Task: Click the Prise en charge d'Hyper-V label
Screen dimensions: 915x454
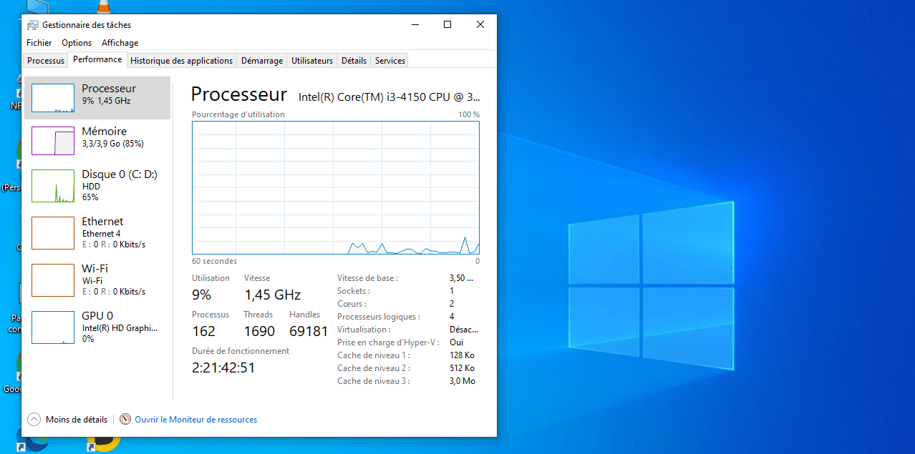Action: click(x=389, y=342)
